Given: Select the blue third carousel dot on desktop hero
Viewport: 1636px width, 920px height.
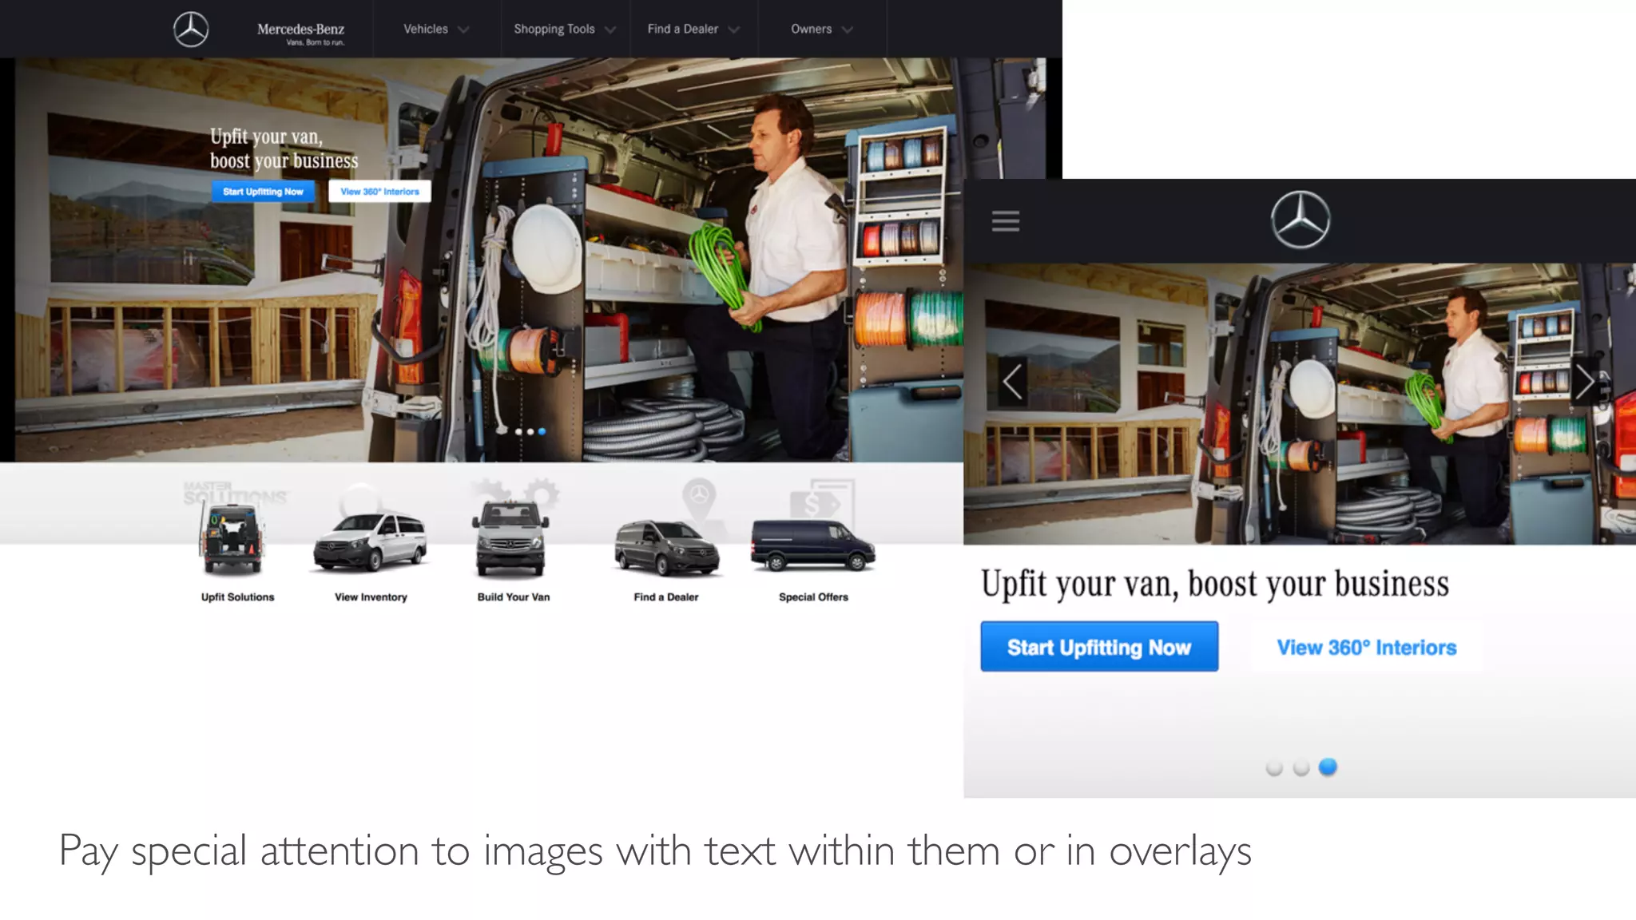Looking at the screenshot, I should pyautogui.click(x=542, y=432).
